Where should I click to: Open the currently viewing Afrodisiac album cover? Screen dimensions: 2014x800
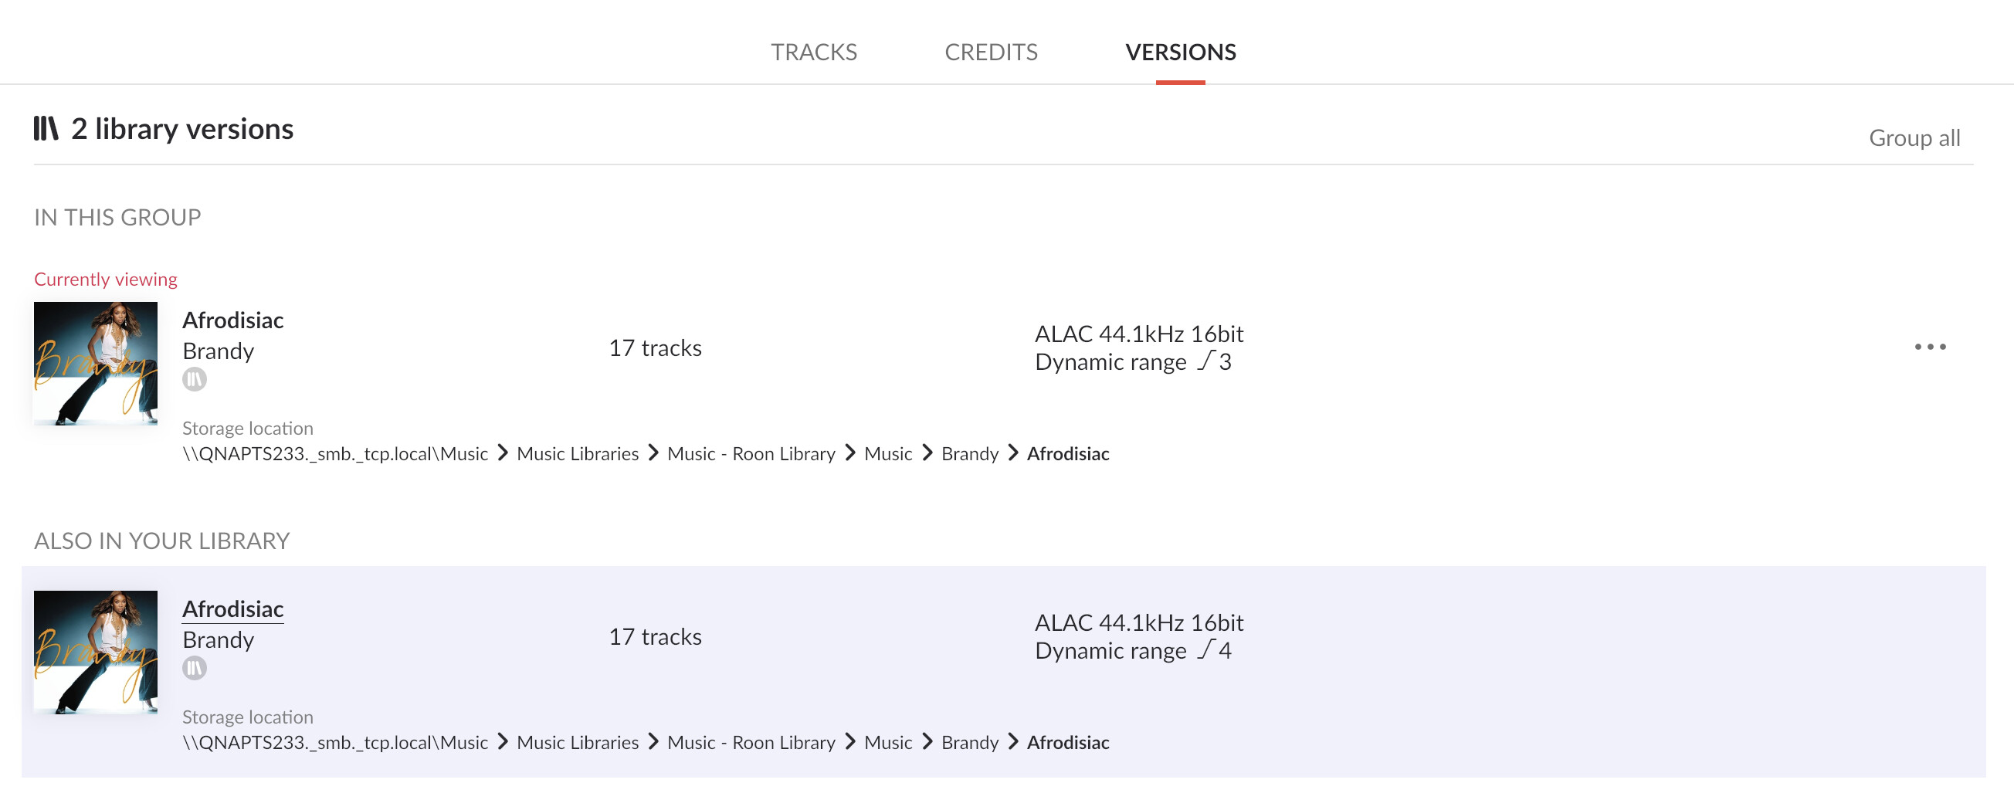pyautogui.click(x=96, y=364)
